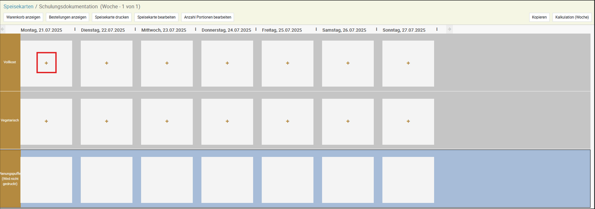Show orders via Bestellungen anzeigen
The image size is (595, 209).
(67, 17)
